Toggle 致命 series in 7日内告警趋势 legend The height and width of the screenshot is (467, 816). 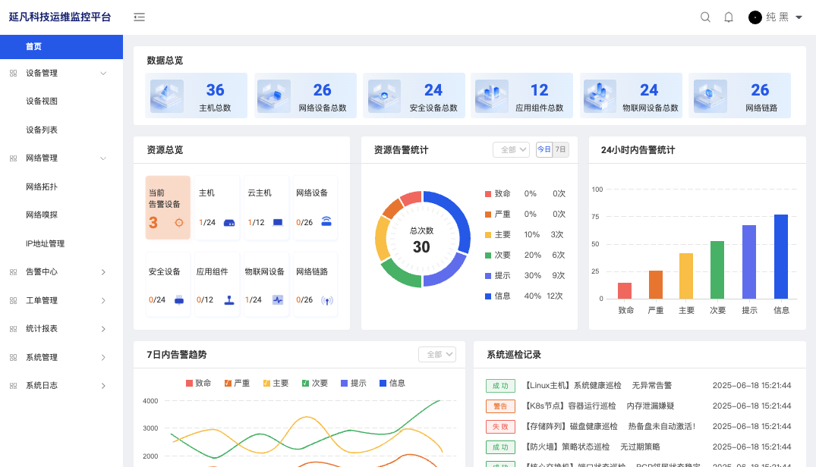coord(198,384)
